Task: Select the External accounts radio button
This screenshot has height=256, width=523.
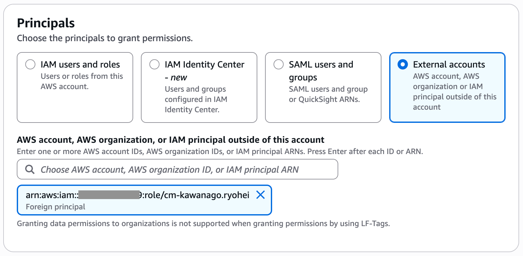Action: [403, 64]
